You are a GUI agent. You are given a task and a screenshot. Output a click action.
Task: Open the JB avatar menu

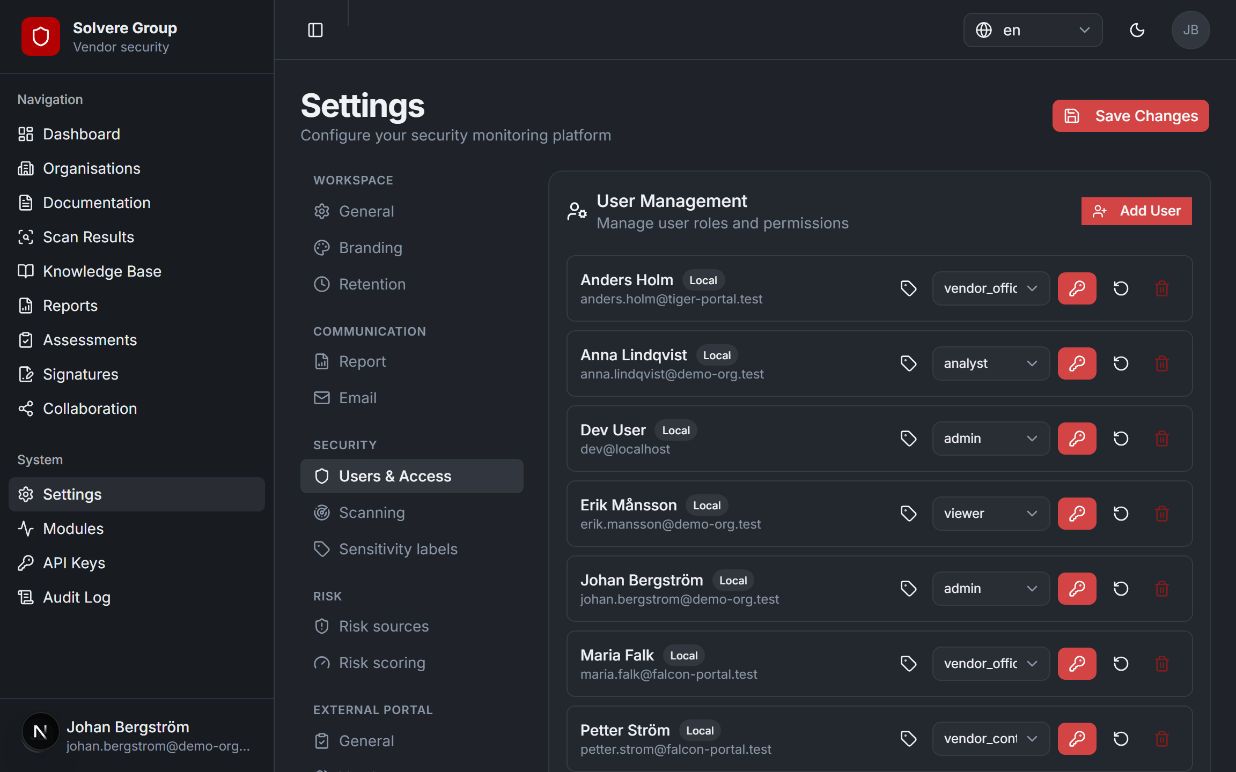click(x=1190, y=30)
